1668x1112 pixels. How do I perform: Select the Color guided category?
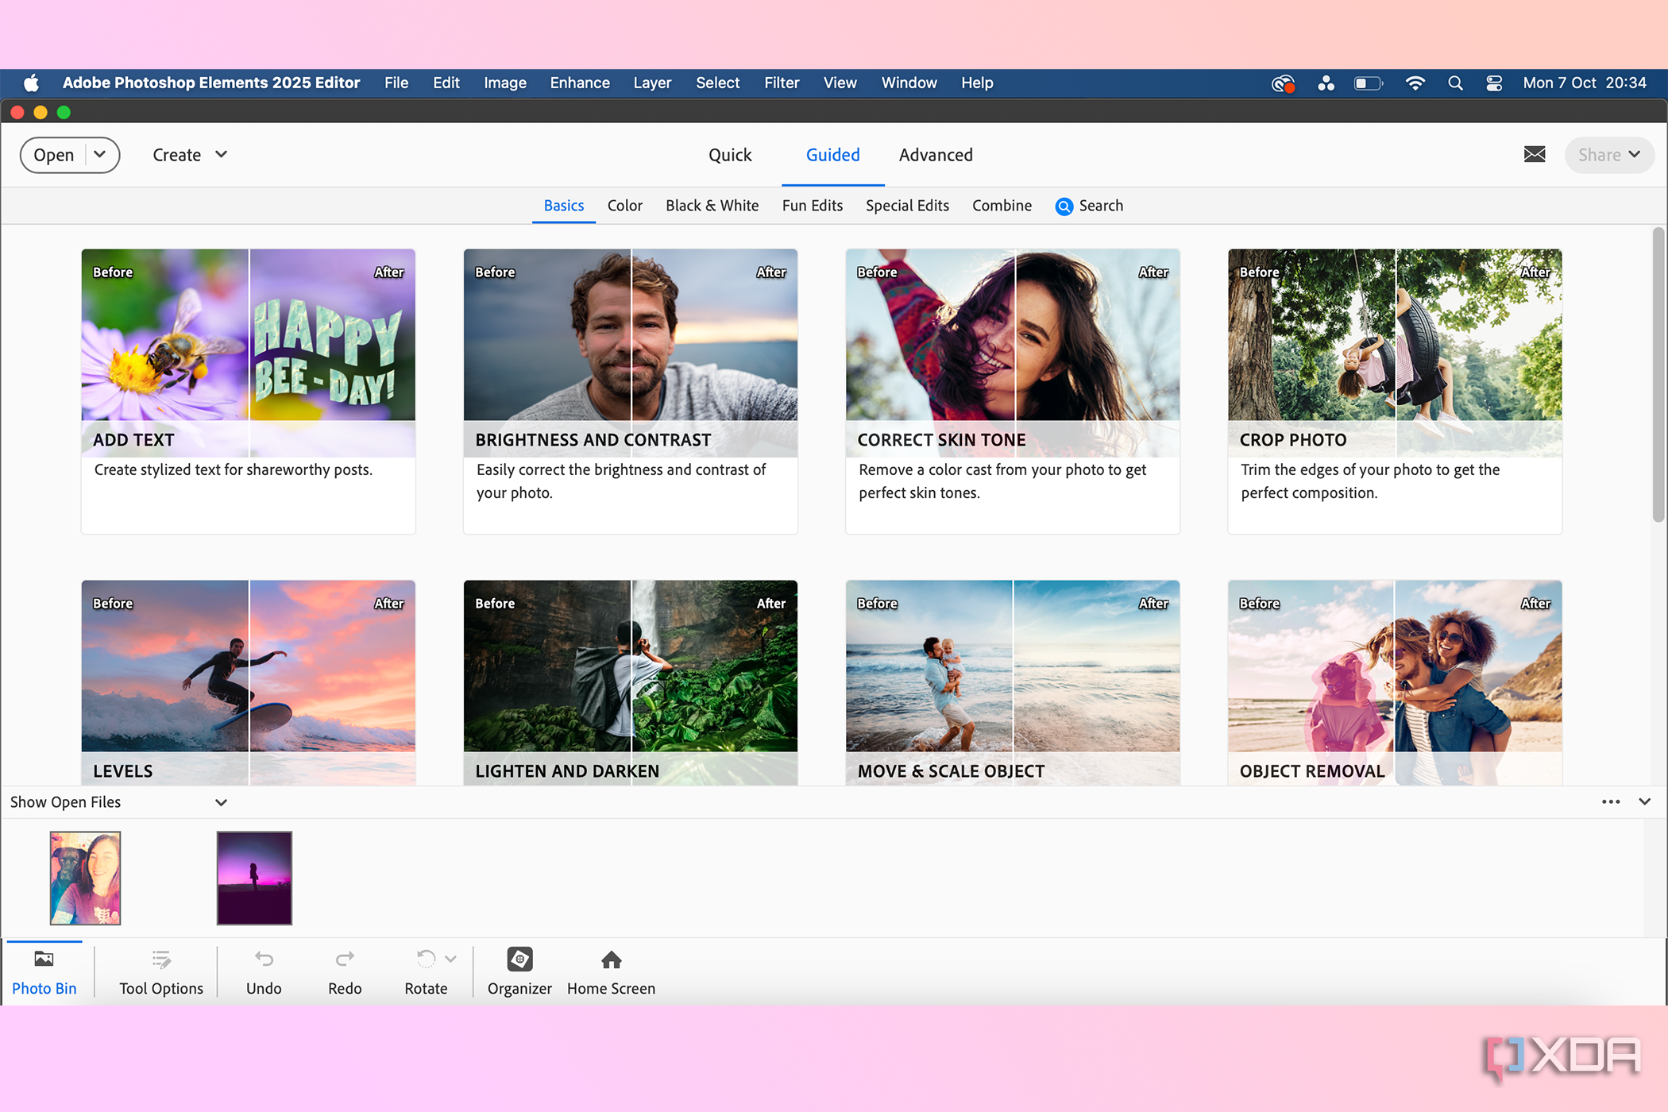point(625,206)
